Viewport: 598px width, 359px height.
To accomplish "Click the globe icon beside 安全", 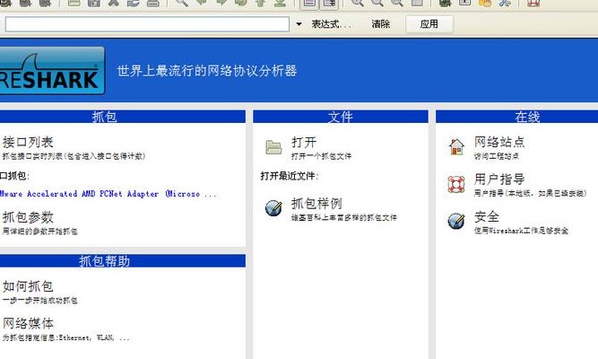I will point(456,221).
